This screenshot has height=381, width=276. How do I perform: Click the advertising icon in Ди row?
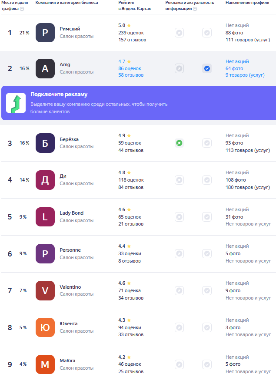[x=179, y=180]
